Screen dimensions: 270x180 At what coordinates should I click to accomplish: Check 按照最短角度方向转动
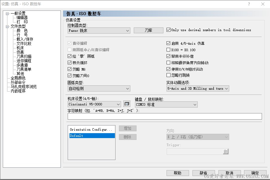pyautogui.click(x=168, y=63)
